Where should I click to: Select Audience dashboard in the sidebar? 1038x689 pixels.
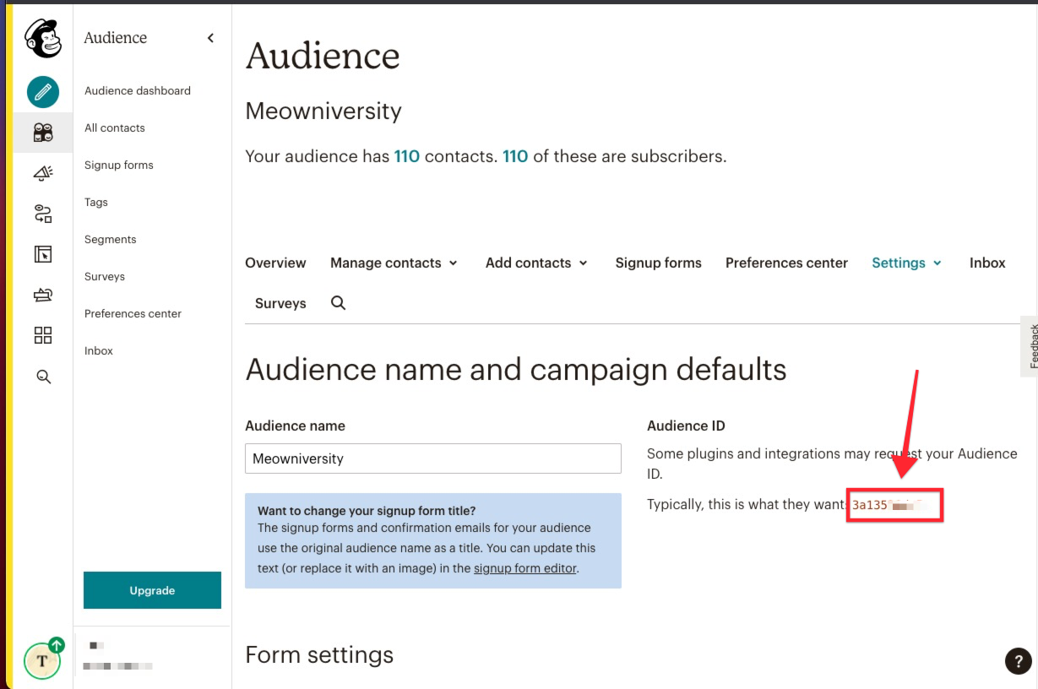pyautogui.click(x=138, y=90)
